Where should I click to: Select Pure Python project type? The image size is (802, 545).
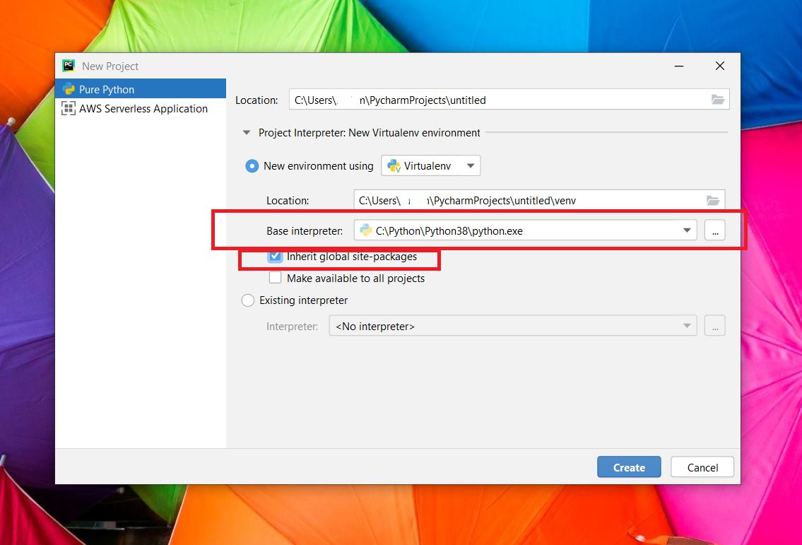pyautogui.click(x=106, y=90)
